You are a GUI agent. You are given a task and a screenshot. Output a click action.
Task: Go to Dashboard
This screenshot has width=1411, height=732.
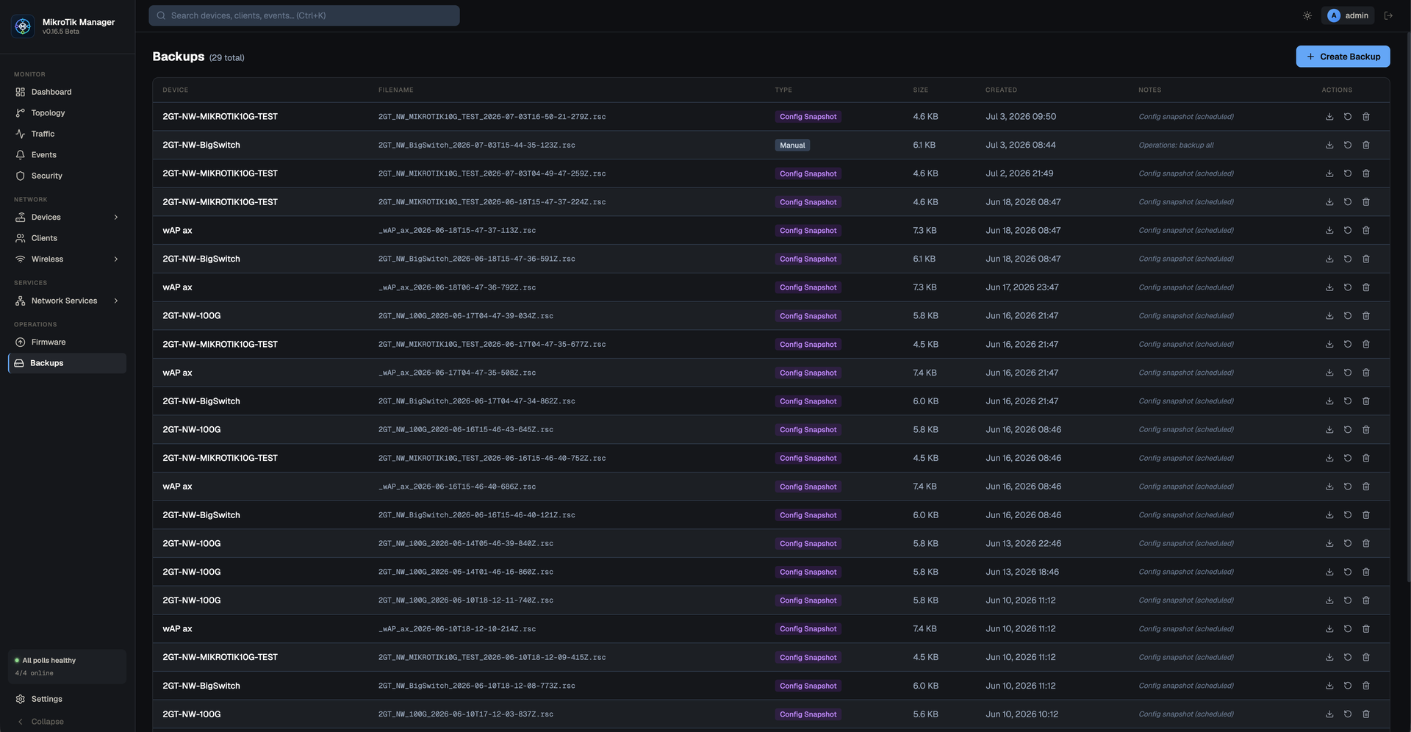67,92
